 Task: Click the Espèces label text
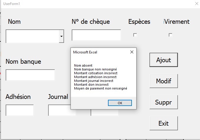pos(139,22)
